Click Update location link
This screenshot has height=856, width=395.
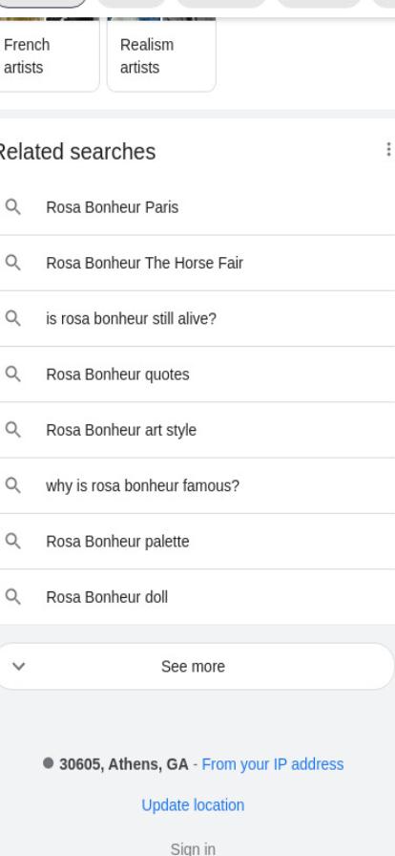[x=193, y=805]
